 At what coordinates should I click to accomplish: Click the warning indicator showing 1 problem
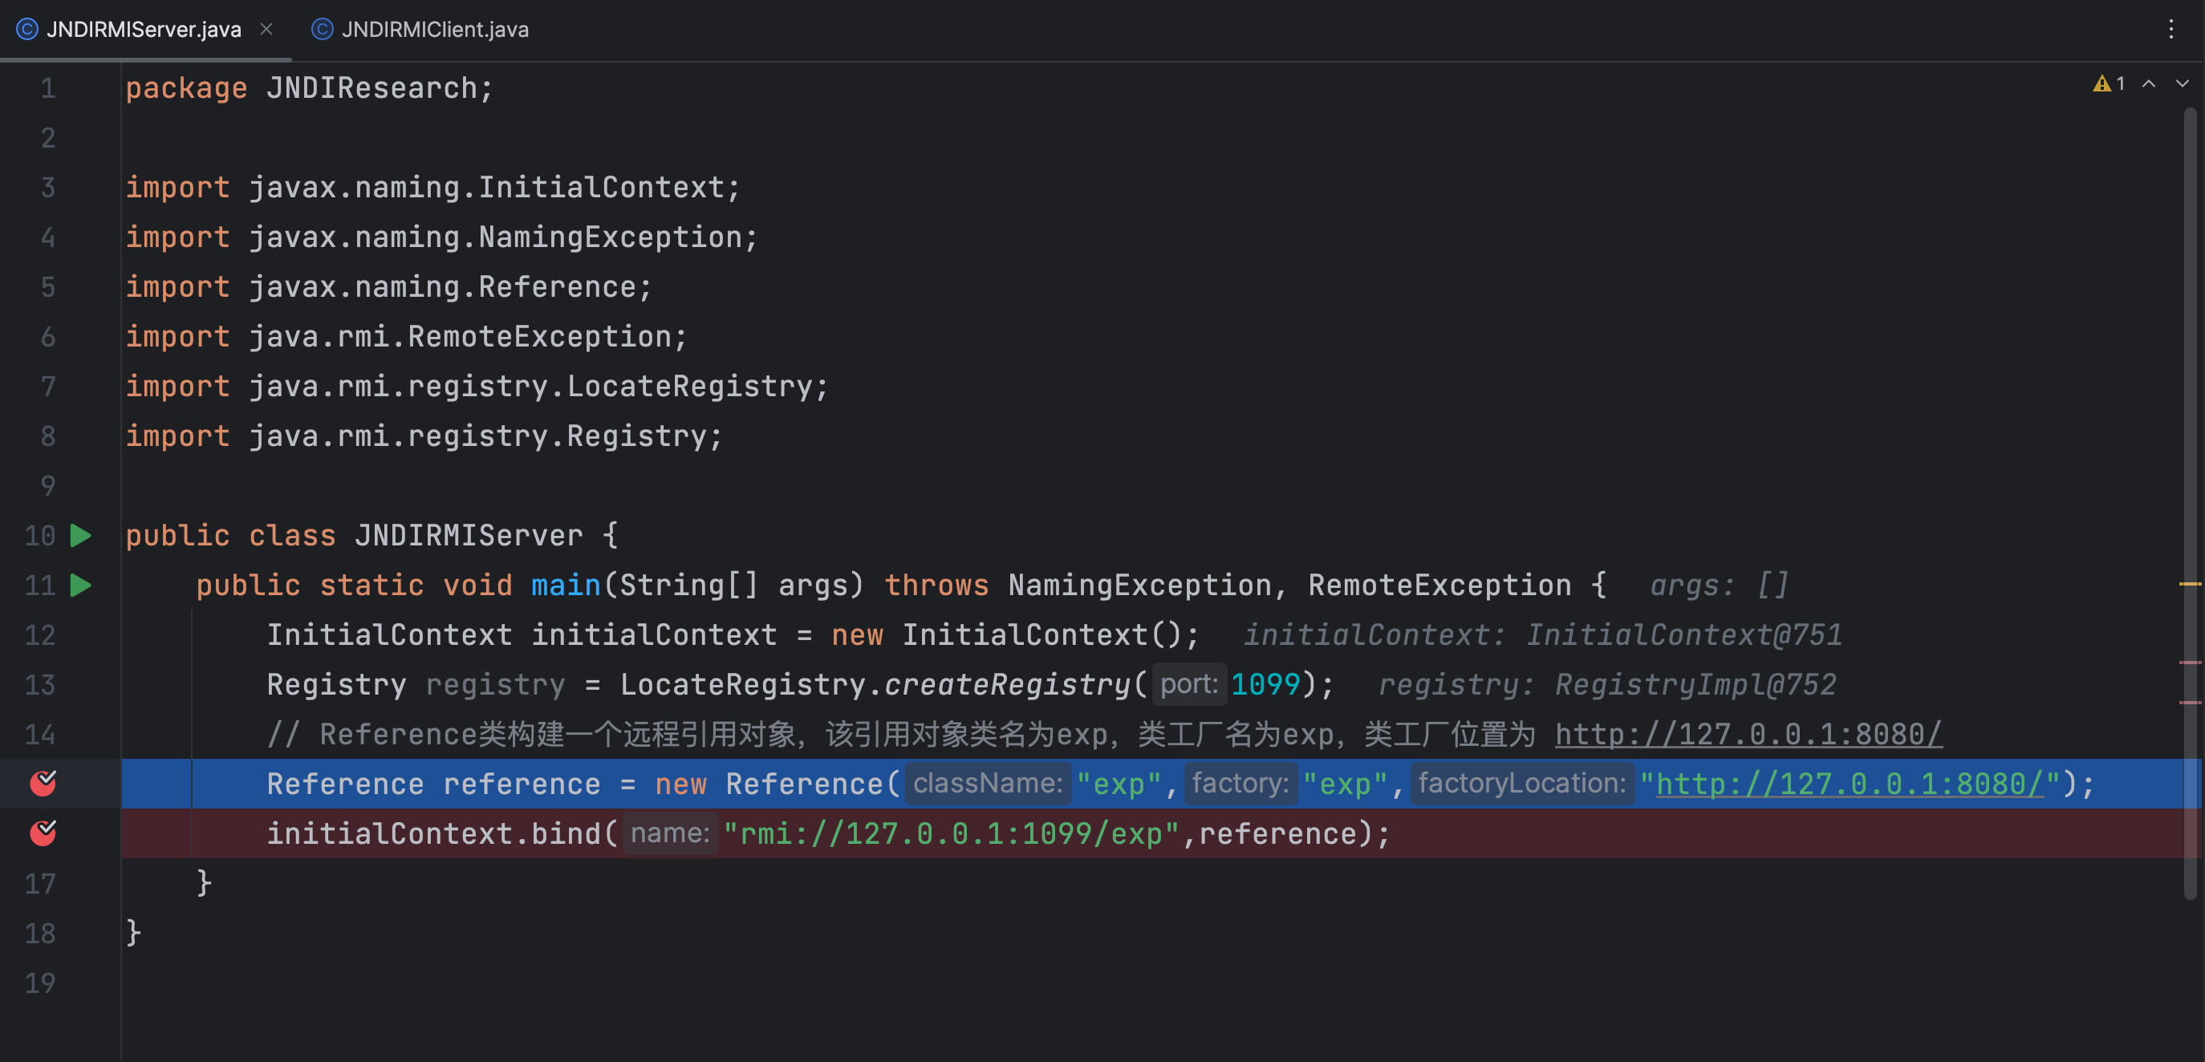(x=2108, y=83)
